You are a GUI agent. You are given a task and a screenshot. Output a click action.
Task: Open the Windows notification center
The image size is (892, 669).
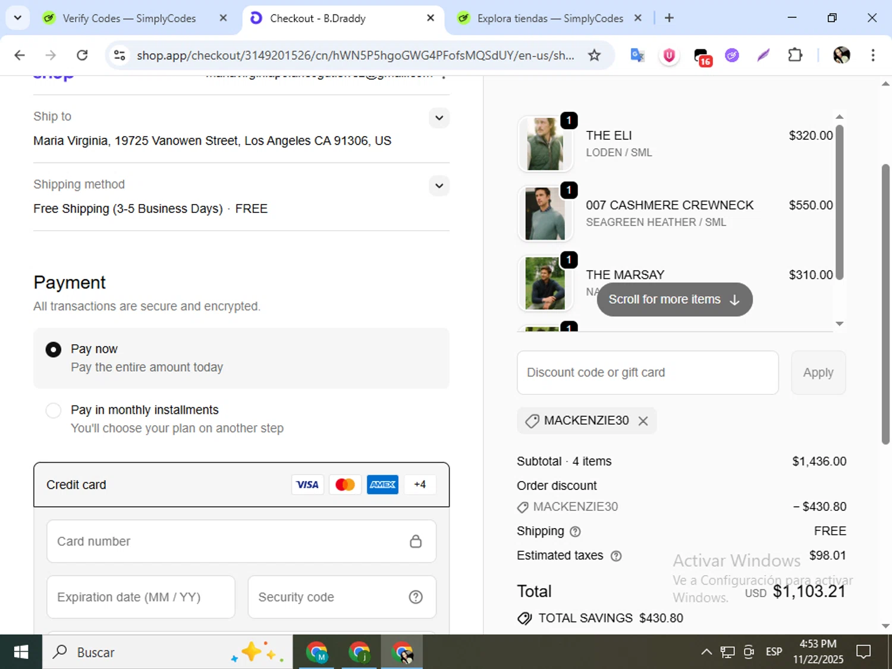coord(863,652)
